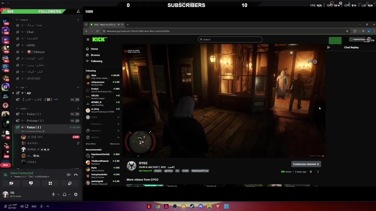The width and height of the screenshot is (376, 211).
Task: Select user BAHRI in the voice channel
Action: coord(47,143)
